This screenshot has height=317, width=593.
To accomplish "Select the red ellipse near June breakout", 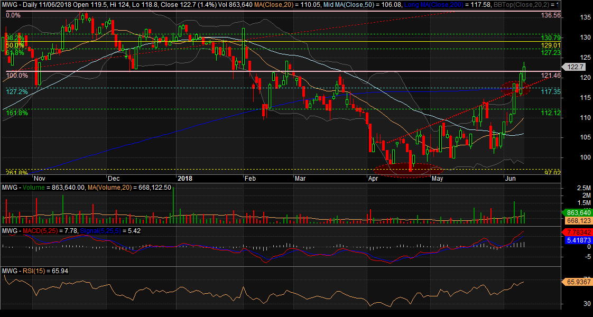I will pyautogui.click(x=515, y=88).
